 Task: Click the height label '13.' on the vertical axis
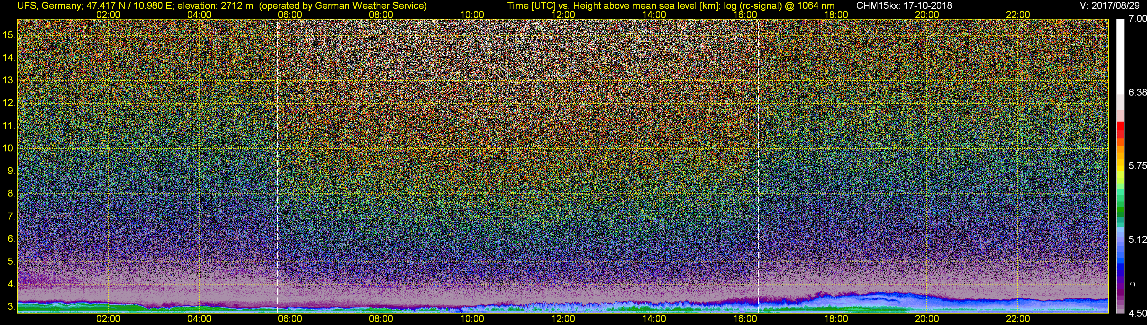point(9,81)
